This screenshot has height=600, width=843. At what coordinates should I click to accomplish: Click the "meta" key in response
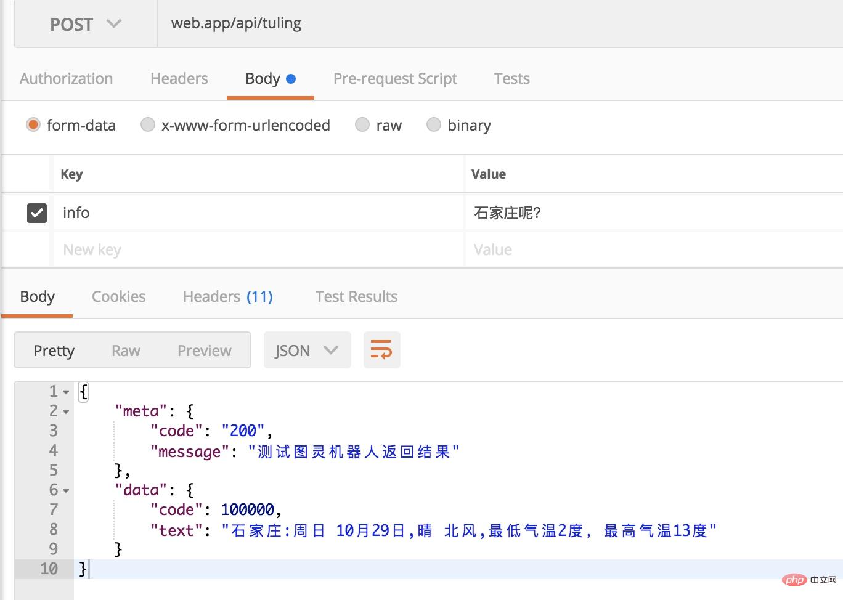tap(141, 411)
